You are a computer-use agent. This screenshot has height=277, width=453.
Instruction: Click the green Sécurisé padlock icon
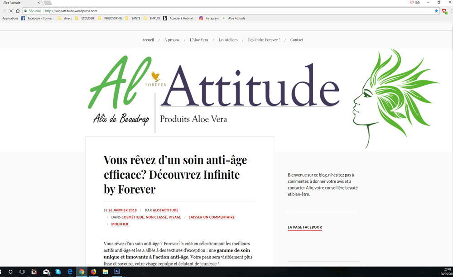[x=25, y=11]
